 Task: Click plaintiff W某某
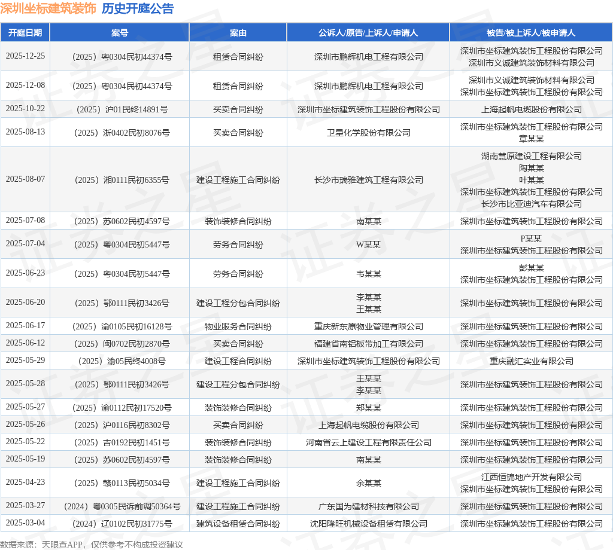pyautogui.click(x=369, y=245)
